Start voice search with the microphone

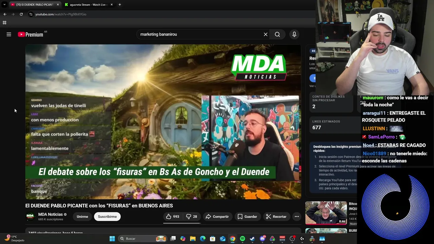point(294,34)
